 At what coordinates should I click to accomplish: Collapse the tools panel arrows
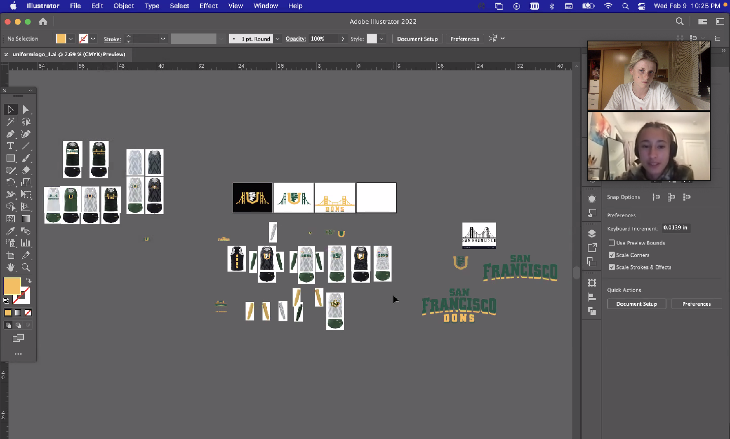(x=31, y=90)
